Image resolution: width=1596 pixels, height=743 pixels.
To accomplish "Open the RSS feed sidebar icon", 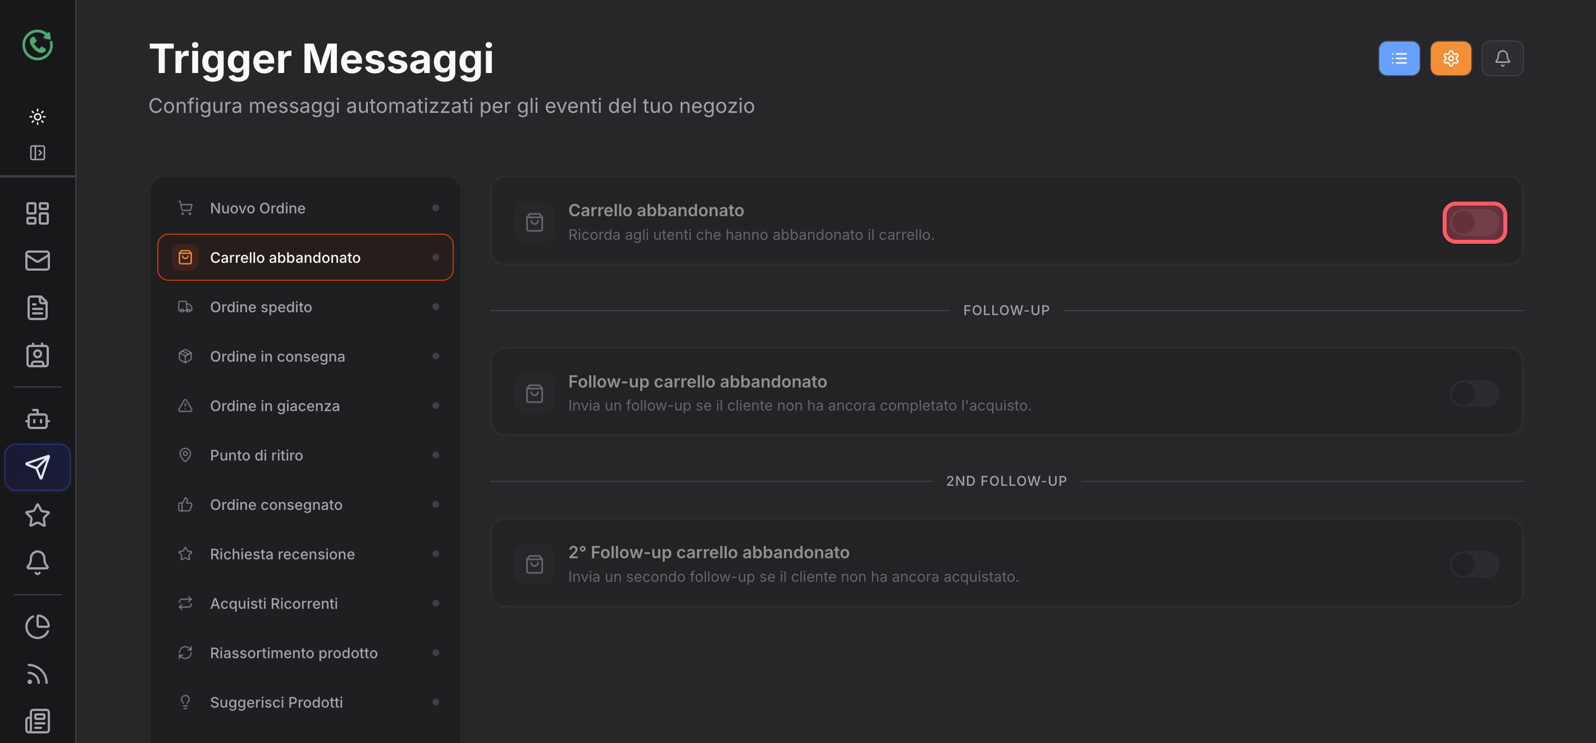I will 37,674.
